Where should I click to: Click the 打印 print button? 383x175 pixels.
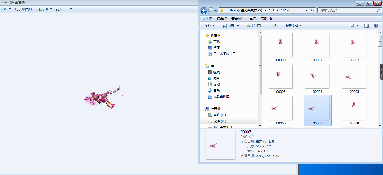tap(274, 26)
